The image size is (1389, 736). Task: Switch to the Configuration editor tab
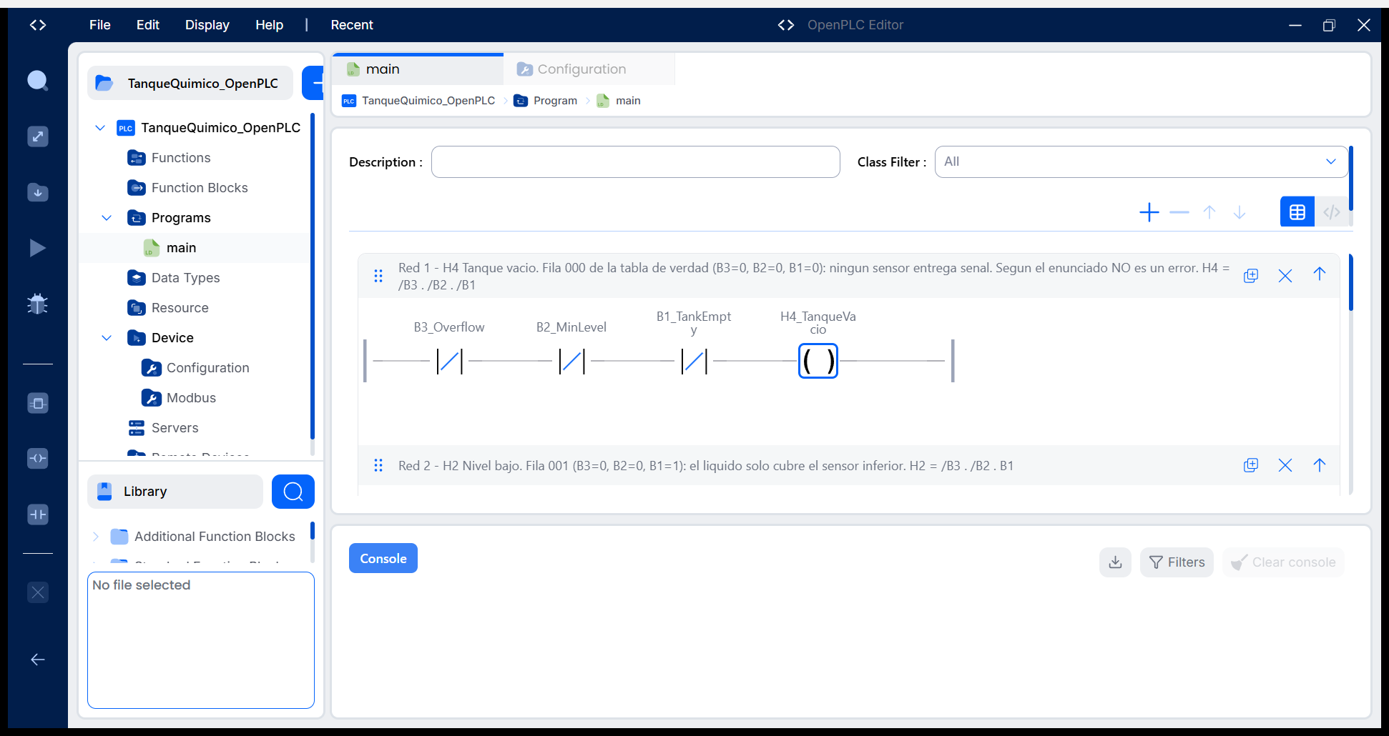[589, 69]
